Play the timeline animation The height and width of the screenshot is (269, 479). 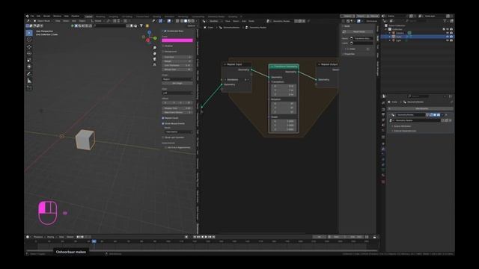tap(206, 237)
